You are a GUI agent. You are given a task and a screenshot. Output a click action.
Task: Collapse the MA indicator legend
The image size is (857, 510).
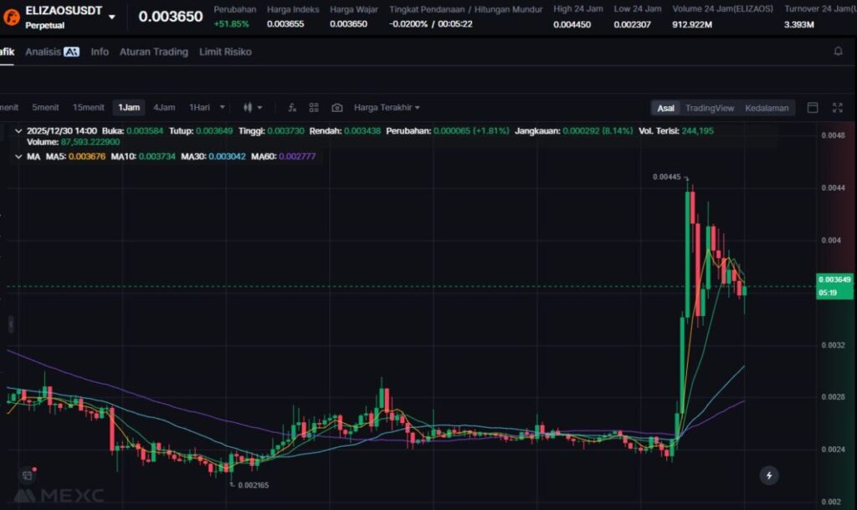[18, 156]
